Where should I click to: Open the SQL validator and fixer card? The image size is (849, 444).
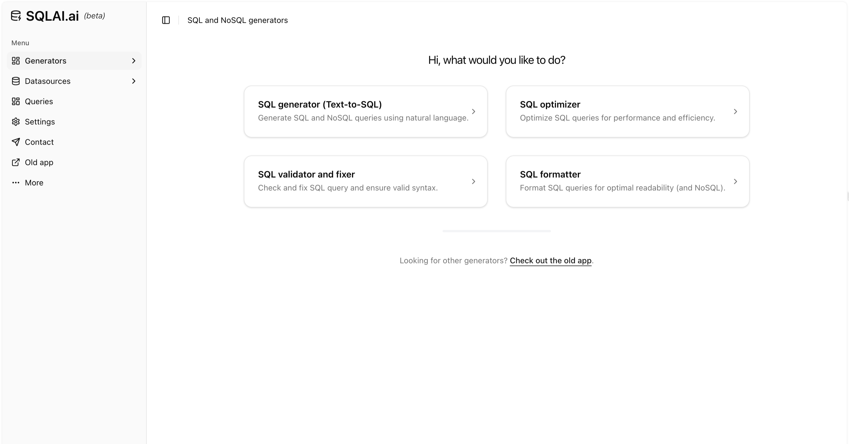(365, 181)
